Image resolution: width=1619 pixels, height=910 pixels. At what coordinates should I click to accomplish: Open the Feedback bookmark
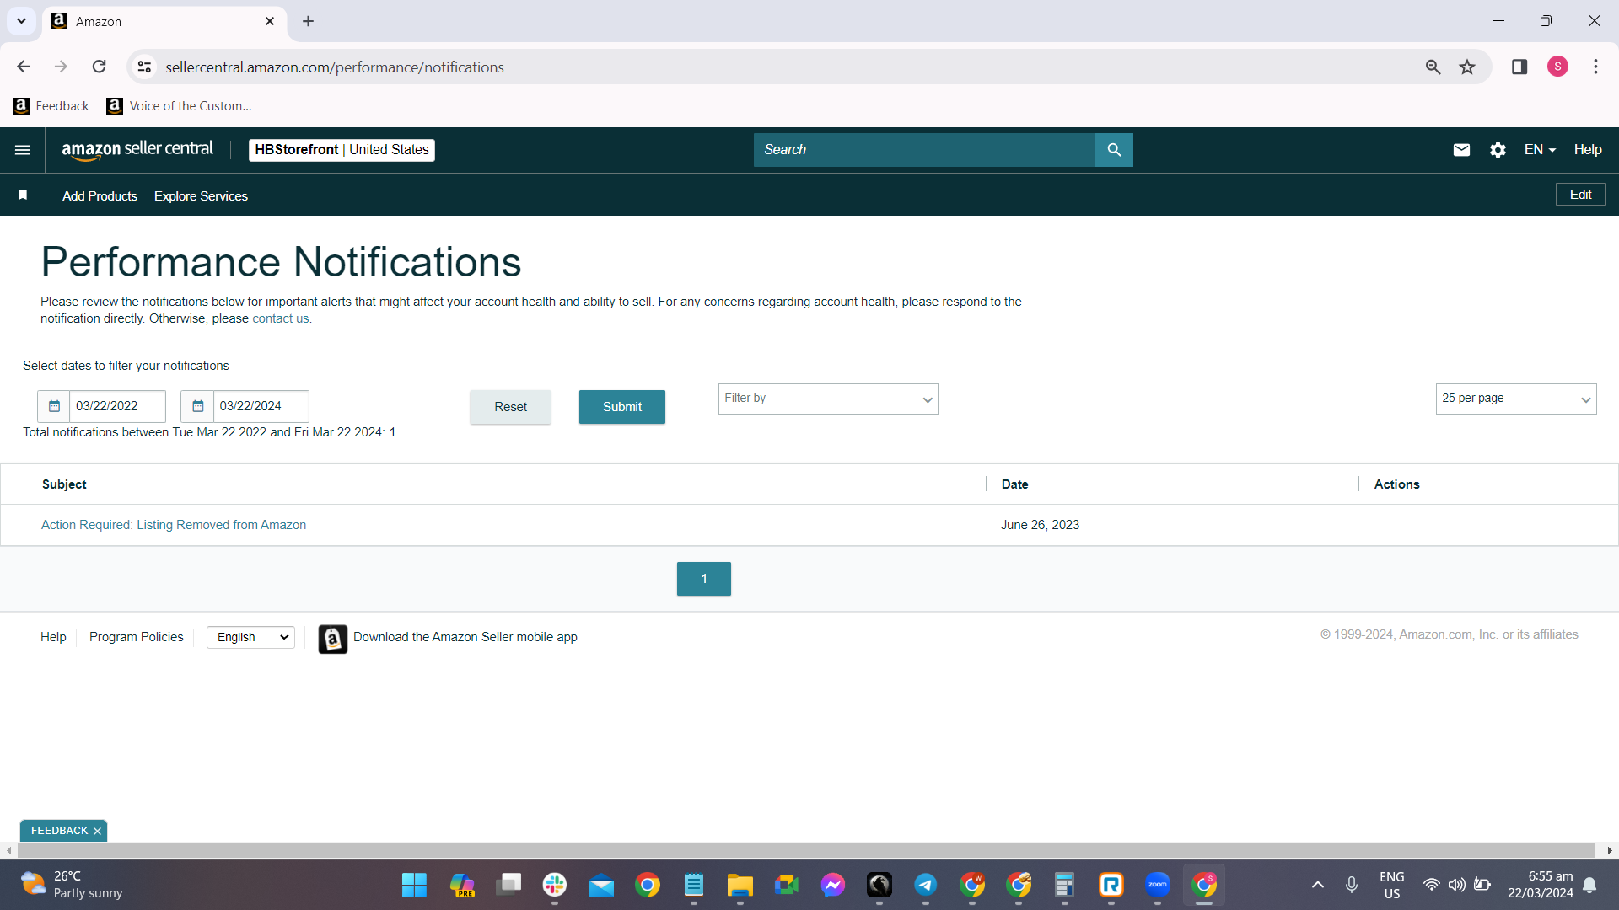pyautogui.click(x=51, y=106)
